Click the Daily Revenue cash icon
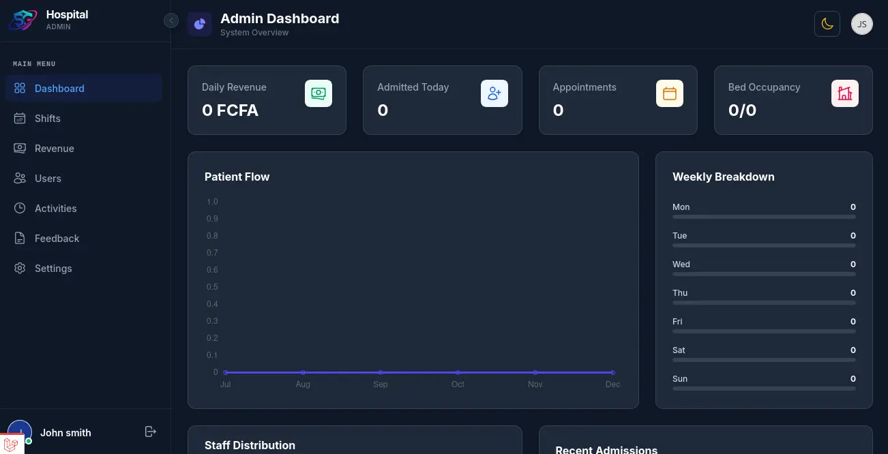Image resolution: width=888 pixels, height=454 pixels. (318, 93)
